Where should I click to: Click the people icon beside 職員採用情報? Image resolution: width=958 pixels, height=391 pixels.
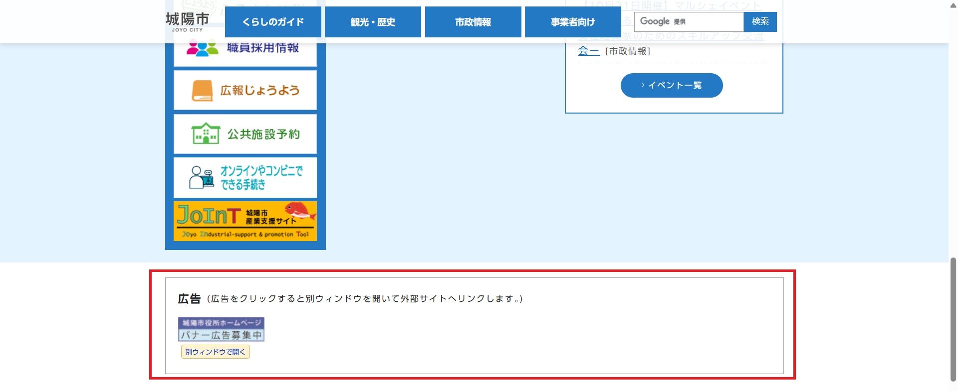(202, 48)
